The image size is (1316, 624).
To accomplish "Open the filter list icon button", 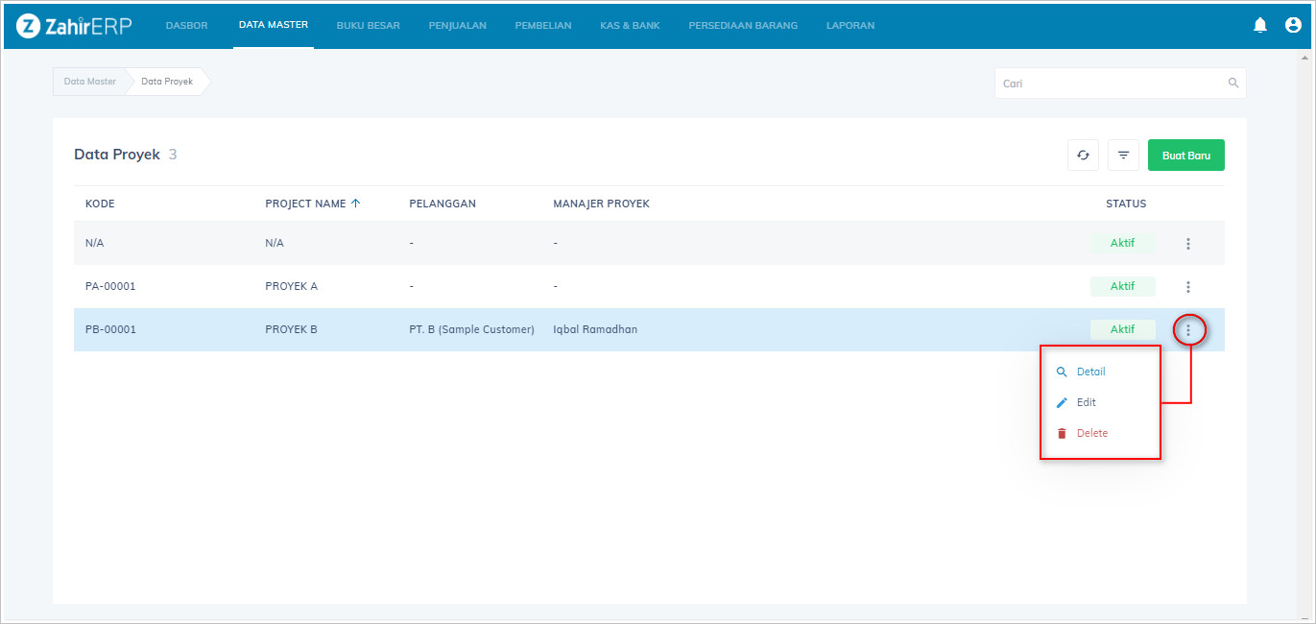I will [x=1123, y=156].
